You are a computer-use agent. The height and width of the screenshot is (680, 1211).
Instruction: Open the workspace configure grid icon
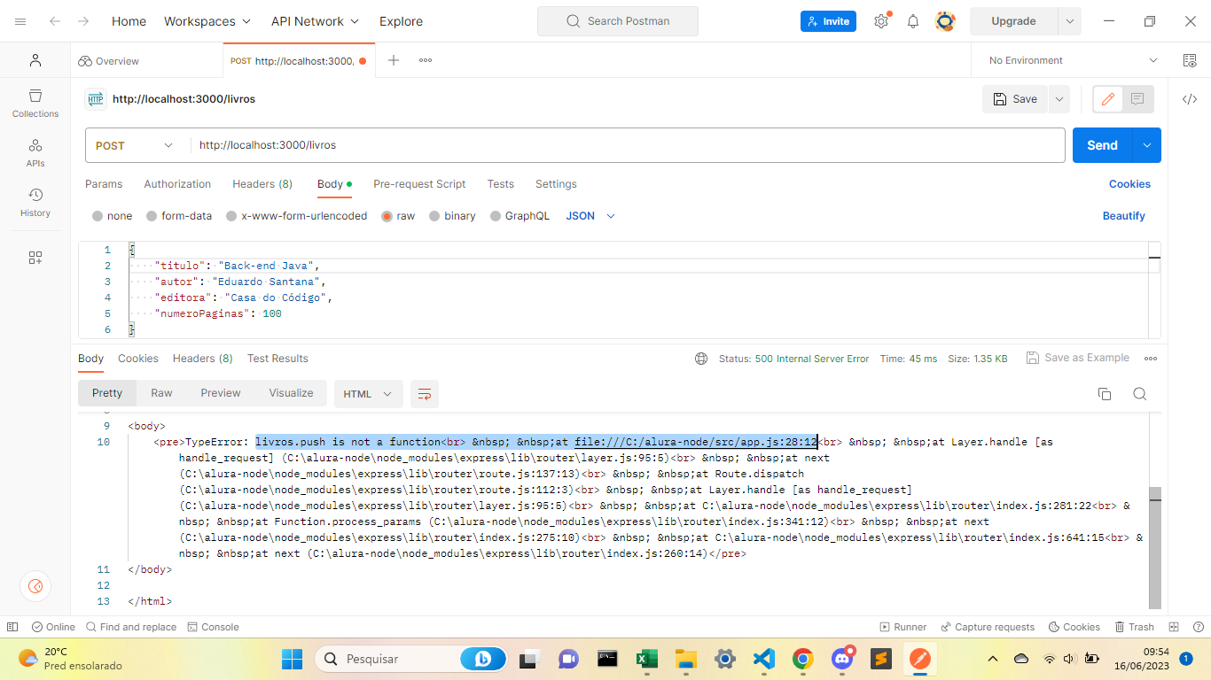click(35, 258)
